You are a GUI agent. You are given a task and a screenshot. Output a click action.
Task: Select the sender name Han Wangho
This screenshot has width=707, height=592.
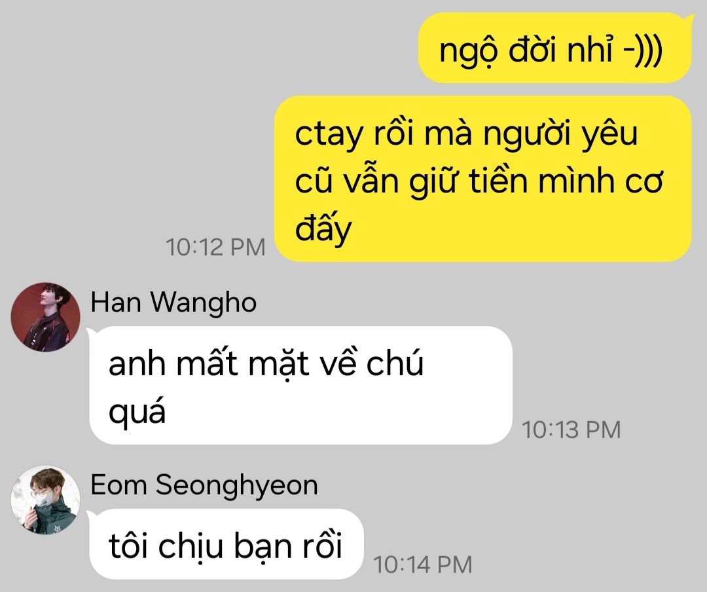coord(173,303)
